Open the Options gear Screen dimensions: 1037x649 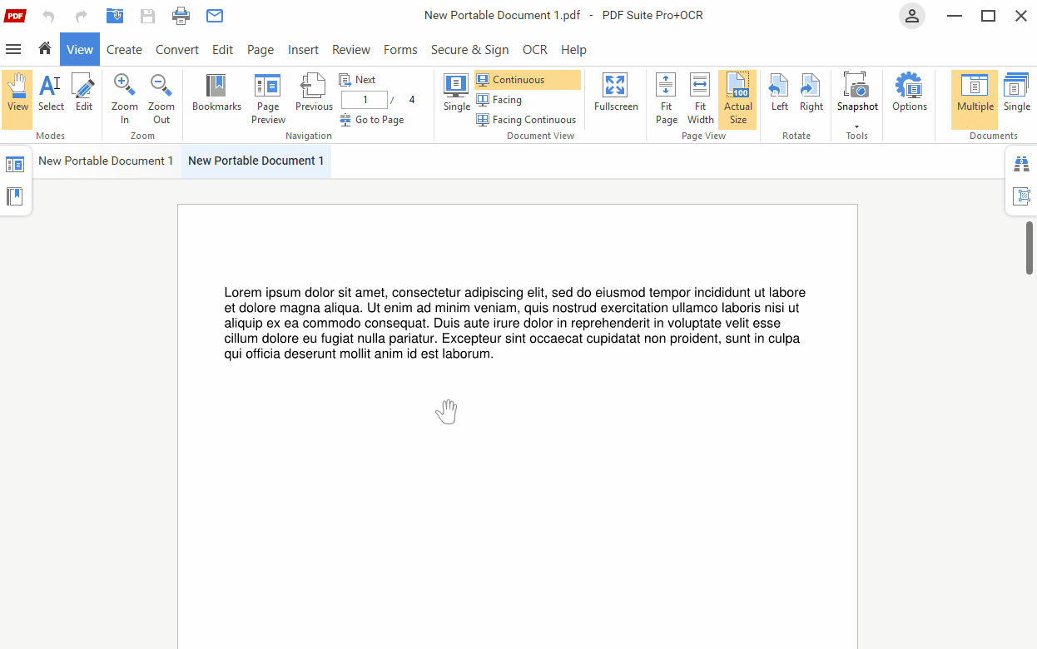[910, 92]
